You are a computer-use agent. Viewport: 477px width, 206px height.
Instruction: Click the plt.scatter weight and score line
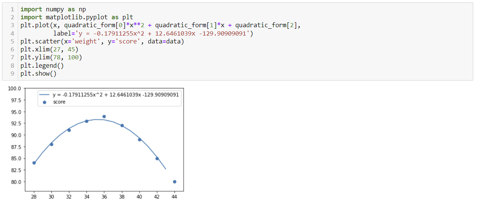point(102,41)
